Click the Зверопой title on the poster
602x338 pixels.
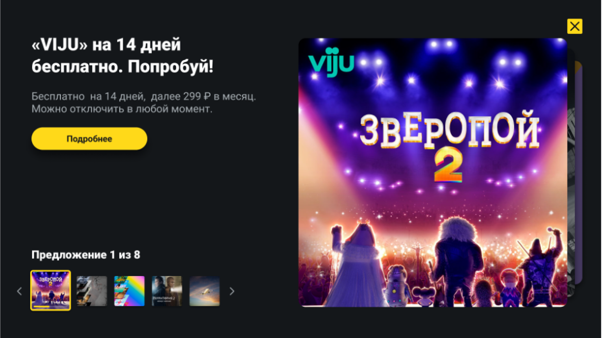(x=450, y=129)
